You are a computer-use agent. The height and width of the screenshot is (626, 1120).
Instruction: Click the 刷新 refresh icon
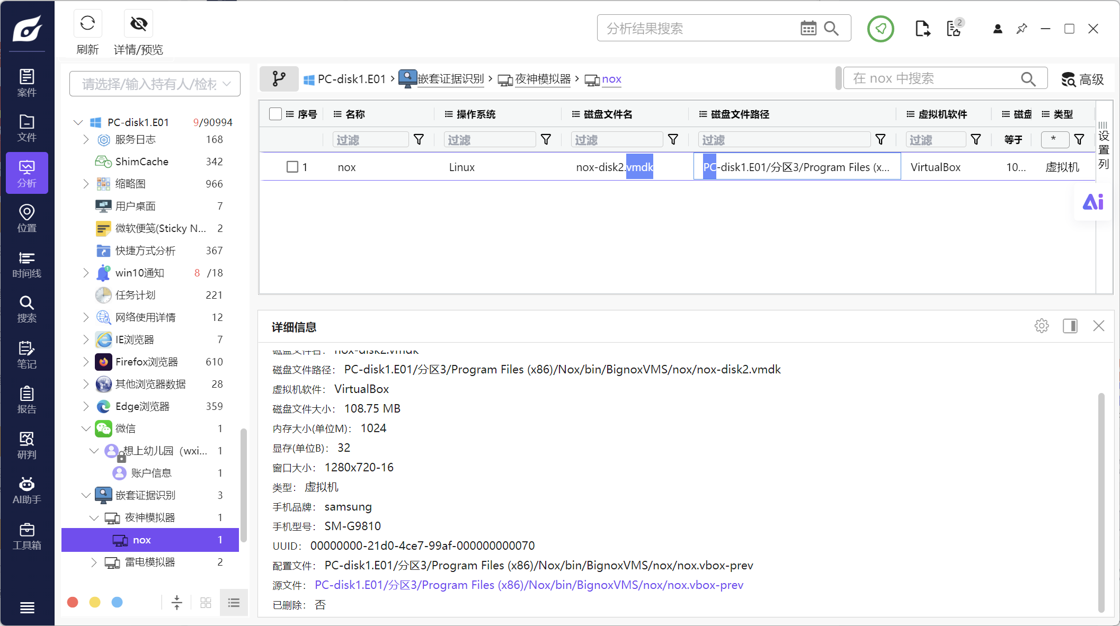[87, 23]
